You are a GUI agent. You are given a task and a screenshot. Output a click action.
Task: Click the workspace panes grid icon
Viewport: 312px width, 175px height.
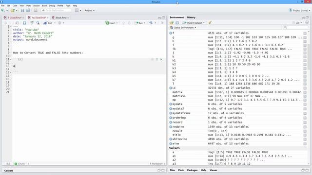point(77,10)
